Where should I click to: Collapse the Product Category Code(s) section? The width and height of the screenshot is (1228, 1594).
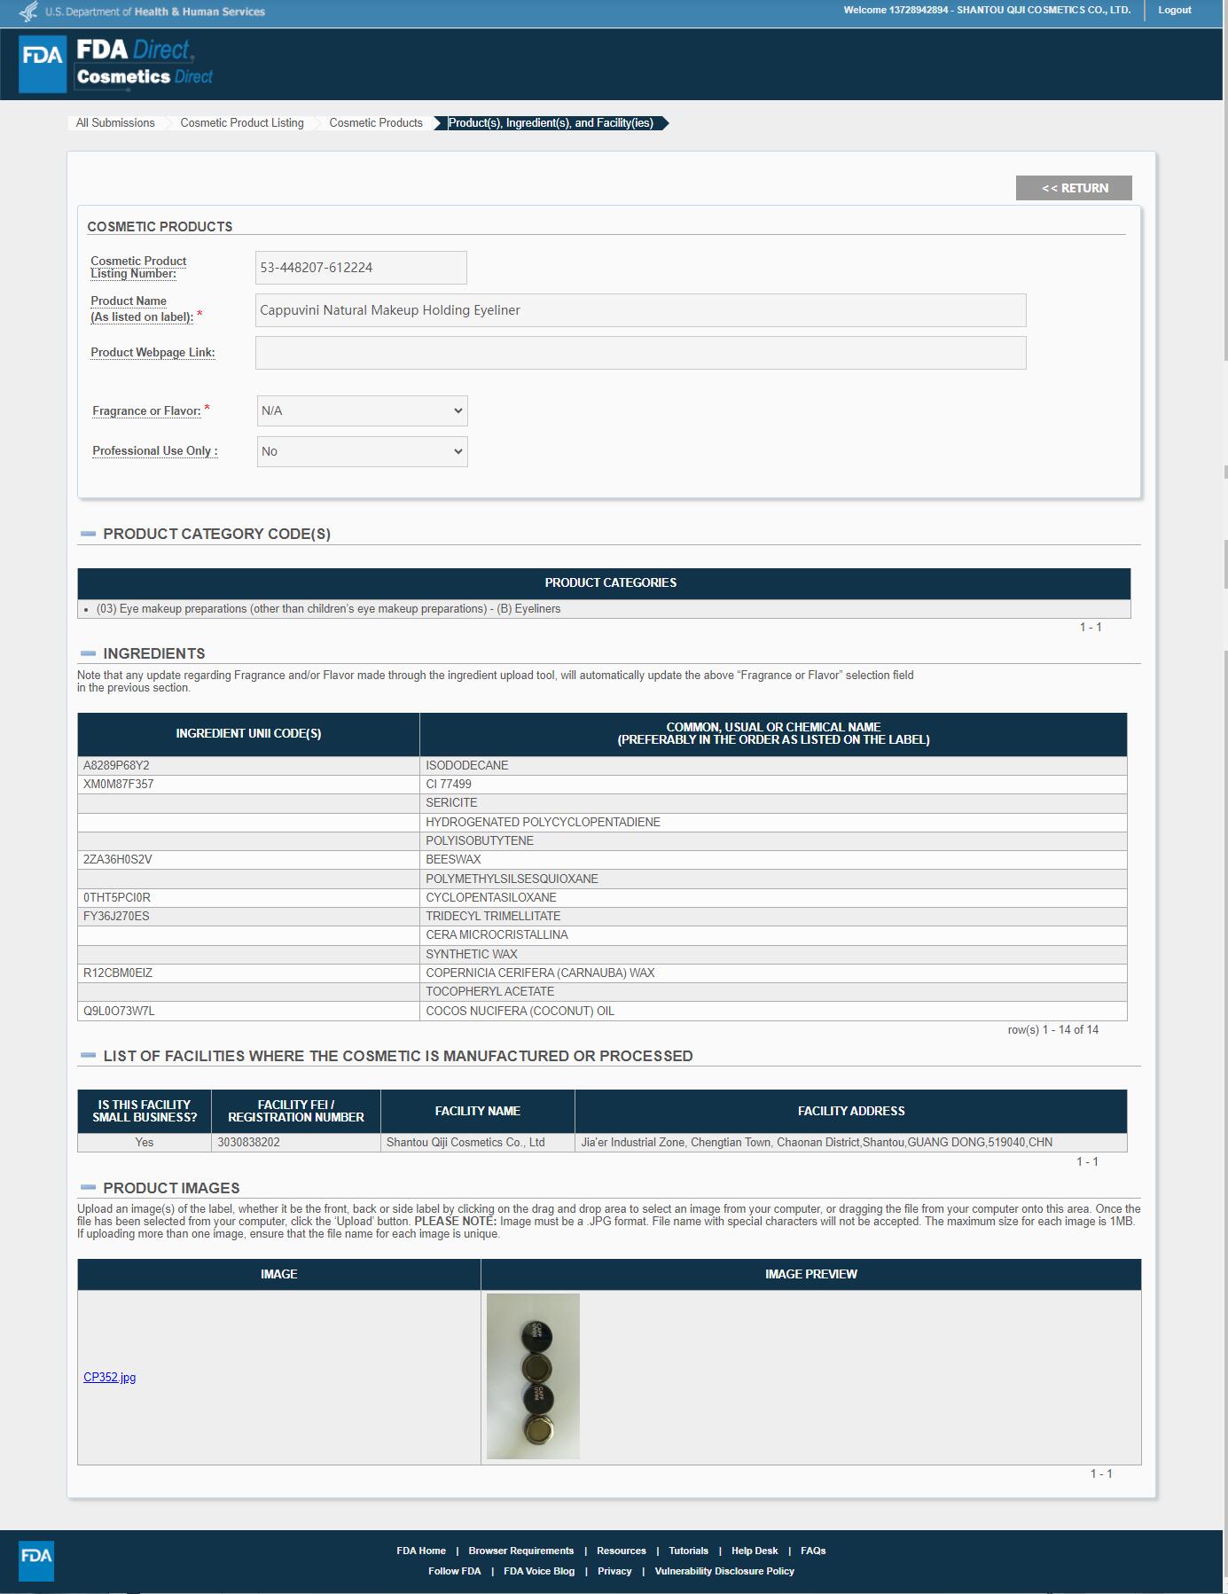coord(88,534)
